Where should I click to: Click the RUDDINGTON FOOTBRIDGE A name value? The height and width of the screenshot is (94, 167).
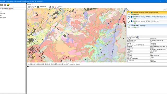[158, 50]
